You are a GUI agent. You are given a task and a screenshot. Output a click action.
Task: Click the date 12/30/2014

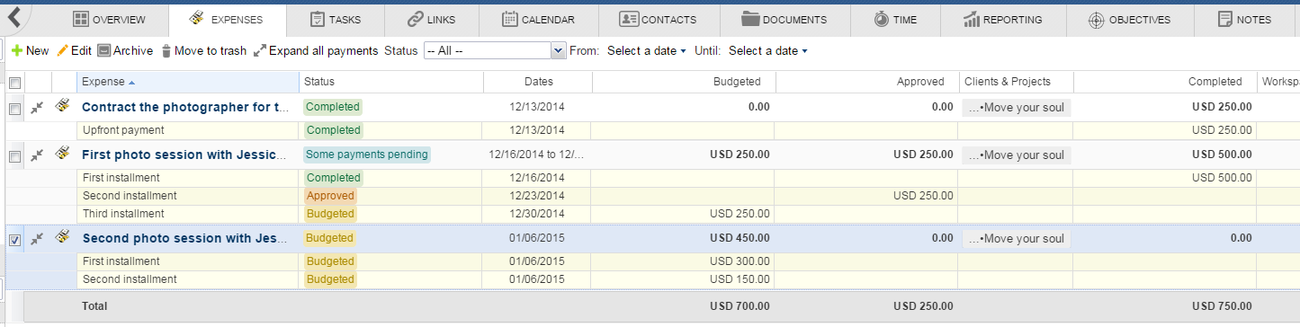pos(538,214)
